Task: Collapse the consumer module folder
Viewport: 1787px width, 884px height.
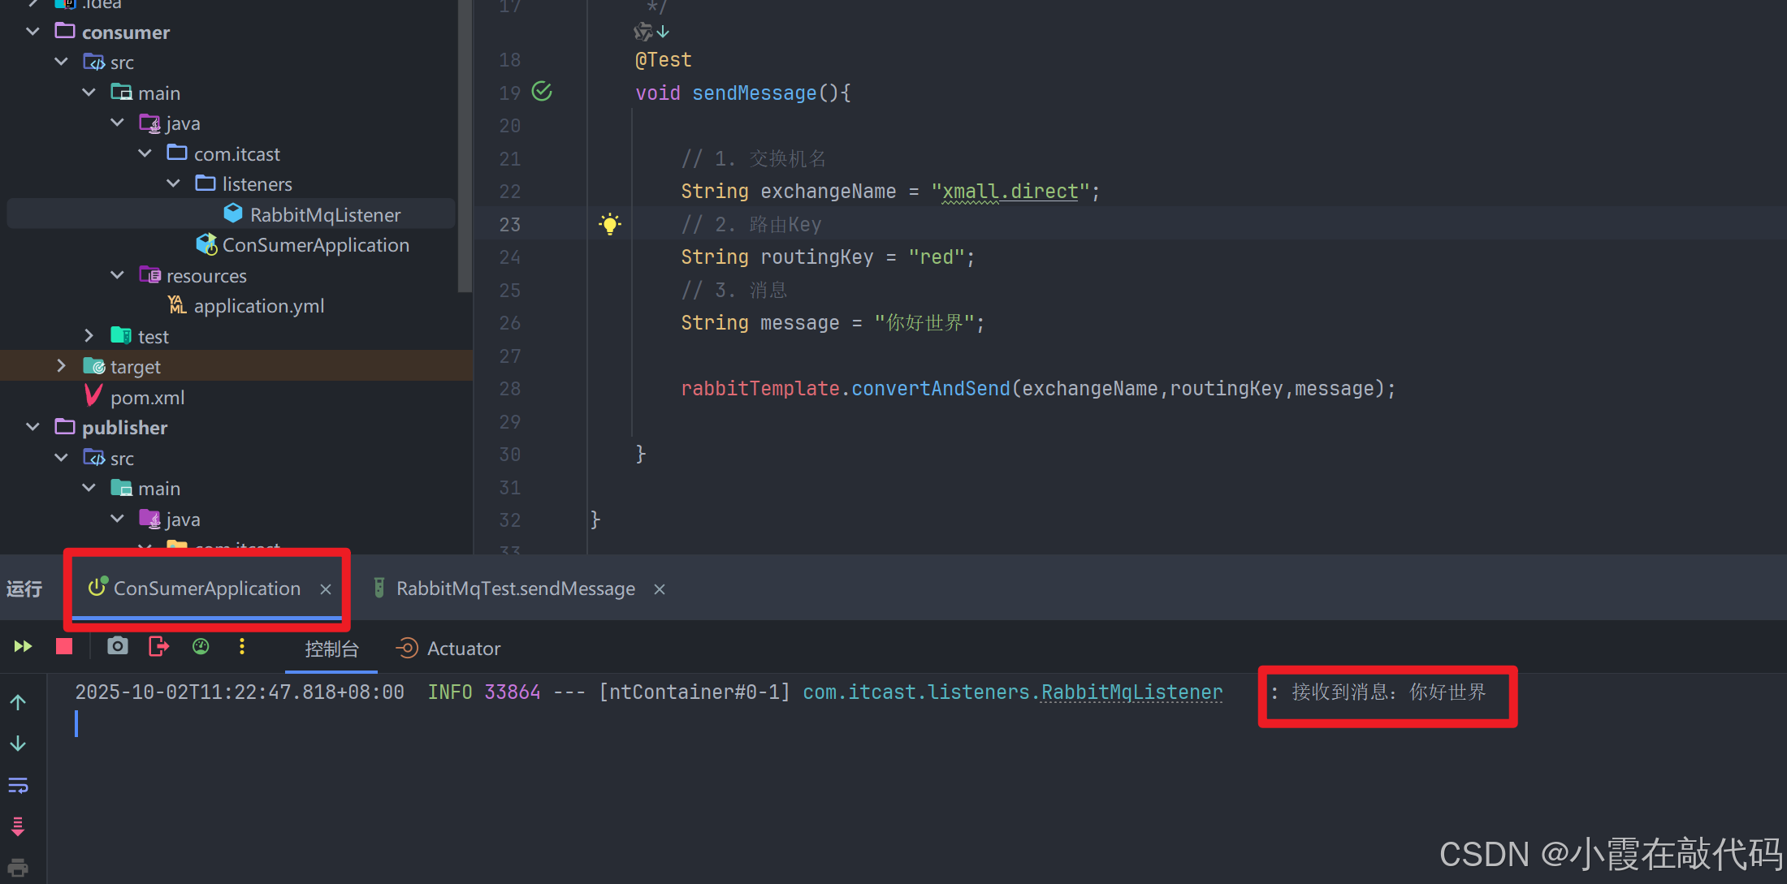Action: pos(33,32)
